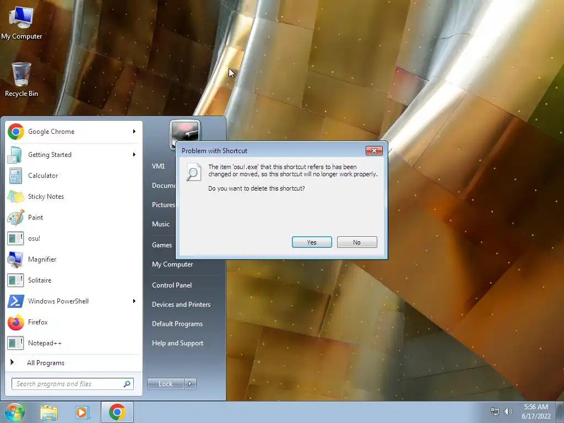Image resolution: width=564 pixels, height=423 pixels.
Task: Launch Google Chrome from Start menu
Action: click(74, 132)
